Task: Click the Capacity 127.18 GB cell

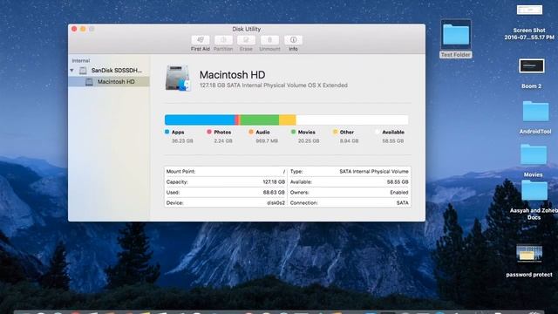Action: click(x=226, y=182)
